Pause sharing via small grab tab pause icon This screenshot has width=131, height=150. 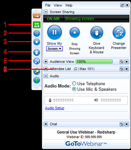(x=37, y=34)
